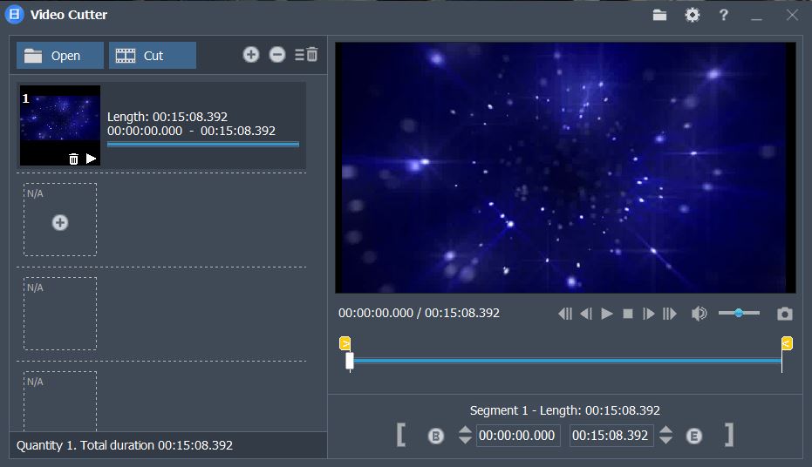
Task: Click the Cut button
Action: click(153, 56)
